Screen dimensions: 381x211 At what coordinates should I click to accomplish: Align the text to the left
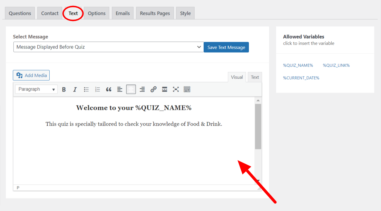click(x=120, y=89)
